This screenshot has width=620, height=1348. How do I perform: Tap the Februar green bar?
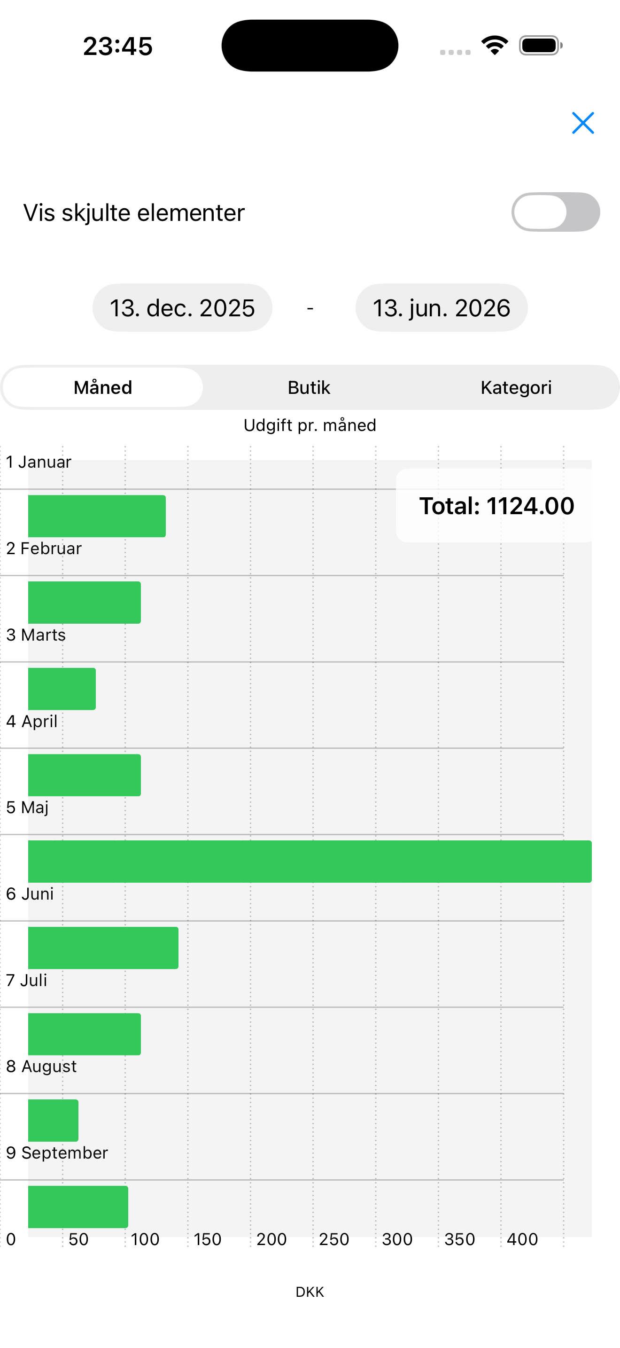coord(84,602)
